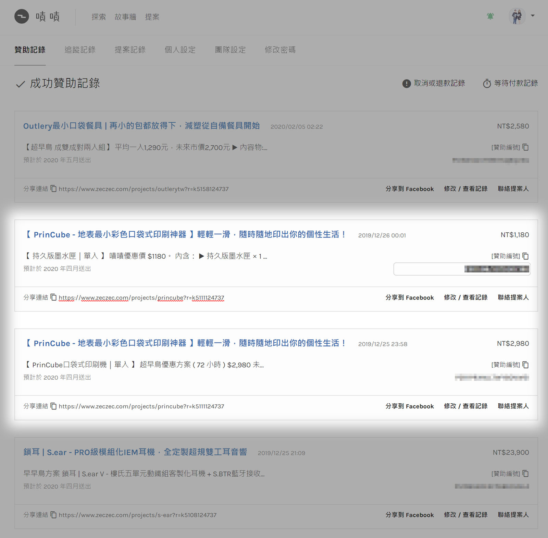This screenshot has height=538, width=548.
Task: Copy share link of NT$2,980 PrinCube record
Action: (53, 406)
